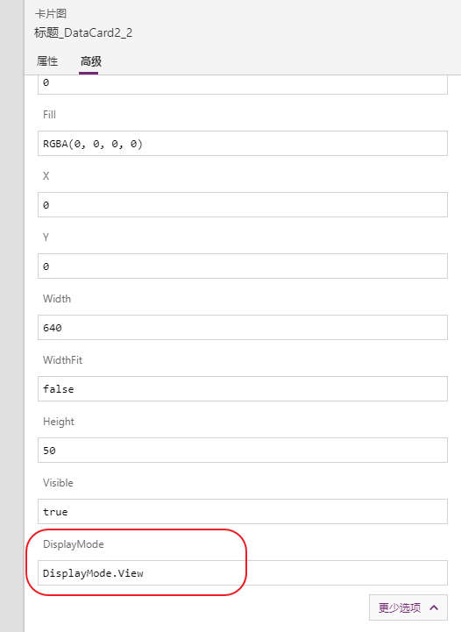This screenshot has height=632, width=461.
Task: Select the WidthFit property label
Action: [62, 360]
